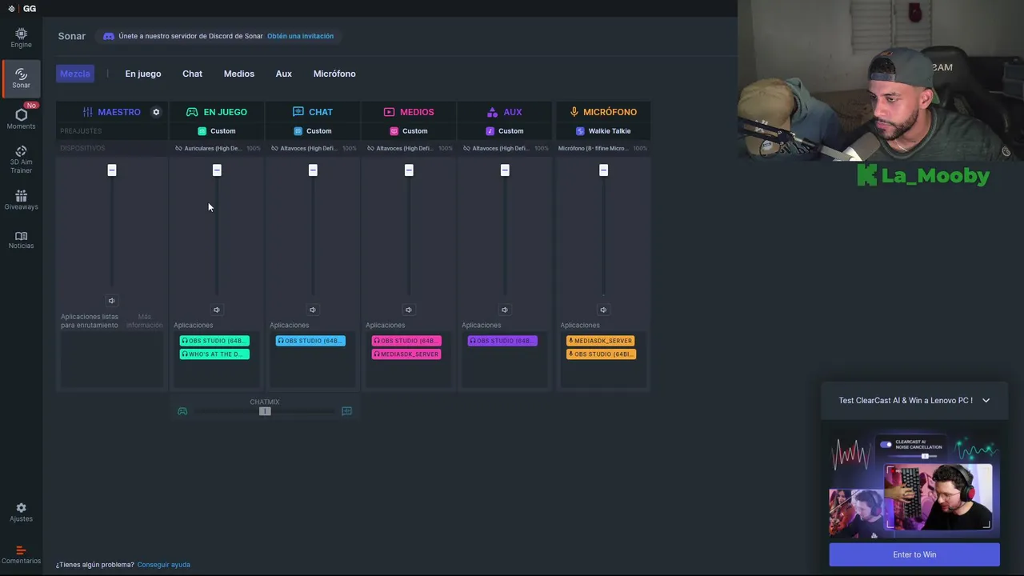Click Más información link

[x=144, y=321]
